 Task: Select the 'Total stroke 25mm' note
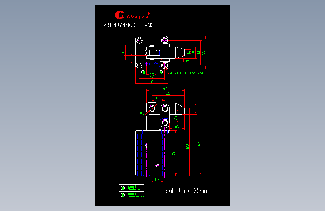(x=185, y=191)
